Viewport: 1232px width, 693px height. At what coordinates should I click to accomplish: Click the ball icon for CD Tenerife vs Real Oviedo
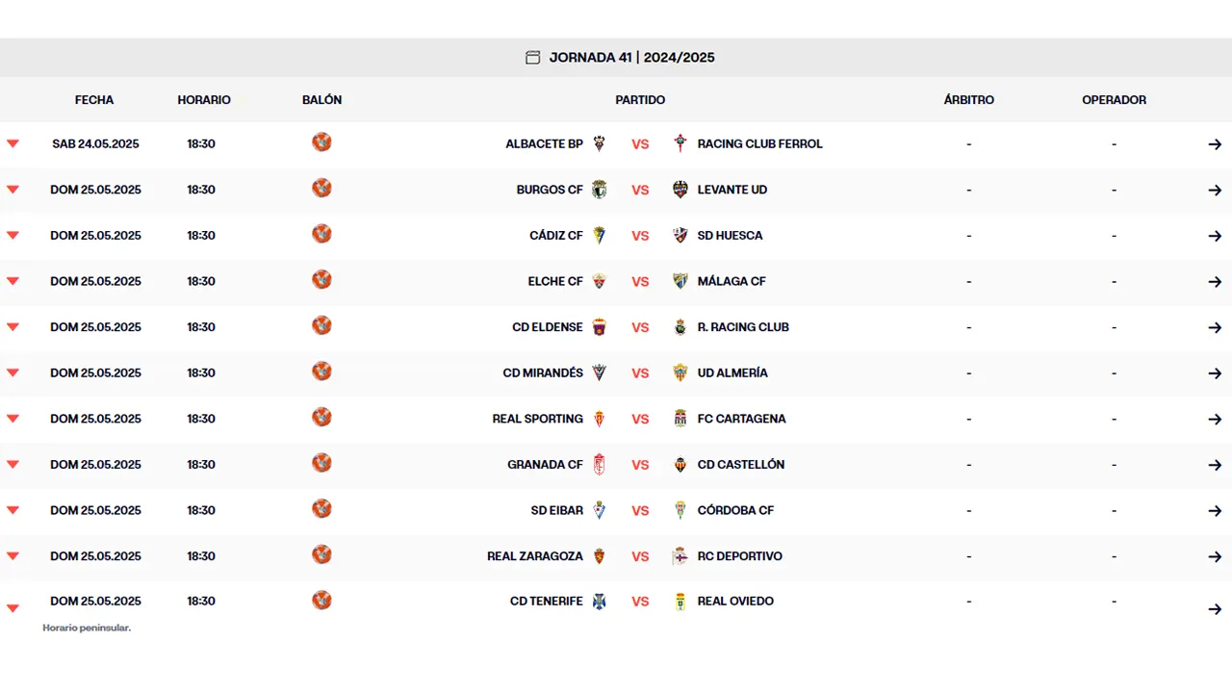(321, 600)
